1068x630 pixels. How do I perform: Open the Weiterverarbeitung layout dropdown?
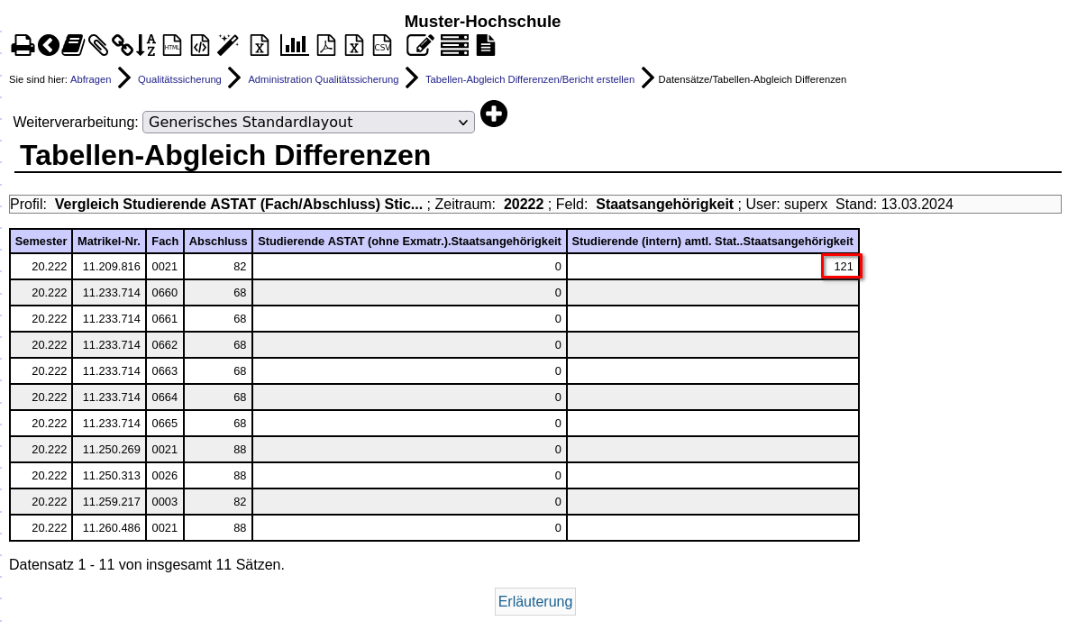coord(308,123)
